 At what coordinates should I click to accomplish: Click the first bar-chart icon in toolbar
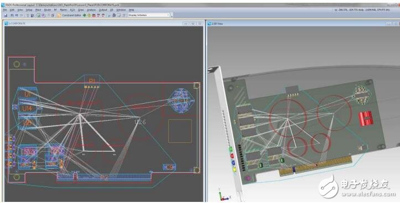(x=6, y=15)
